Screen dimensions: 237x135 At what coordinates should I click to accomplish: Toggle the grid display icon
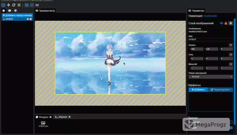27,5
